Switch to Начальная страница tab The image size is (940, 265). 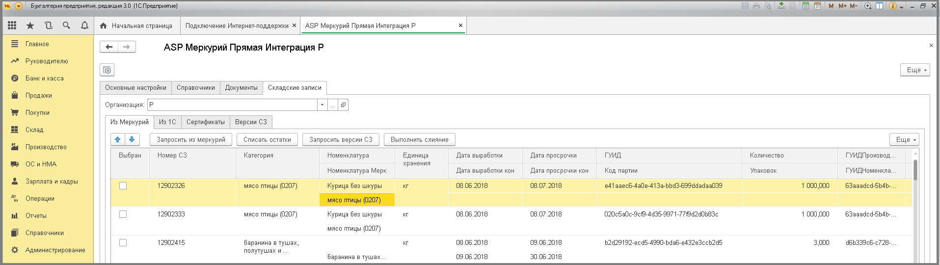(136, 26)
